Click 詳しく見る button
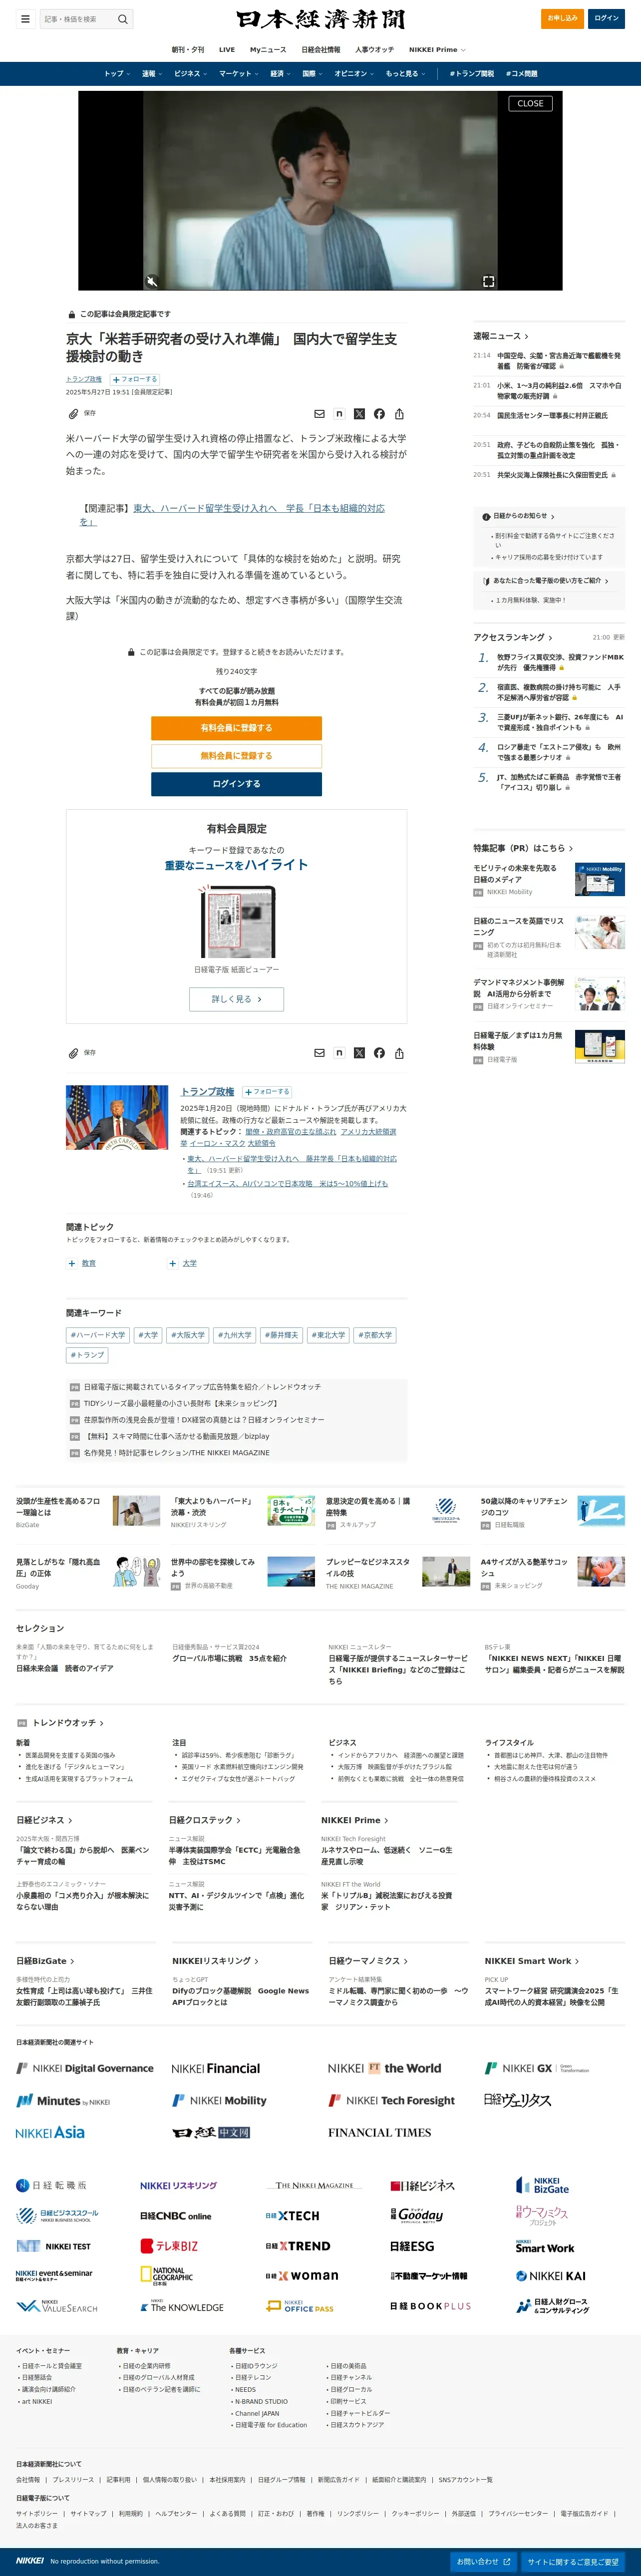 coord(236,999)
